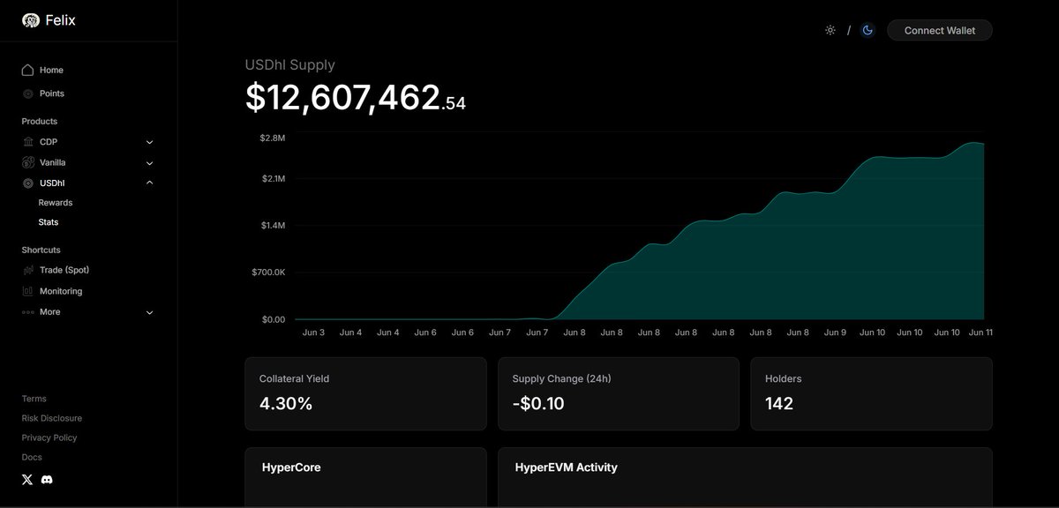The height and width of the screenshot is (508, 1059).
Task: Click the $12,607,462.54 supply value
Action: point(356,98)
